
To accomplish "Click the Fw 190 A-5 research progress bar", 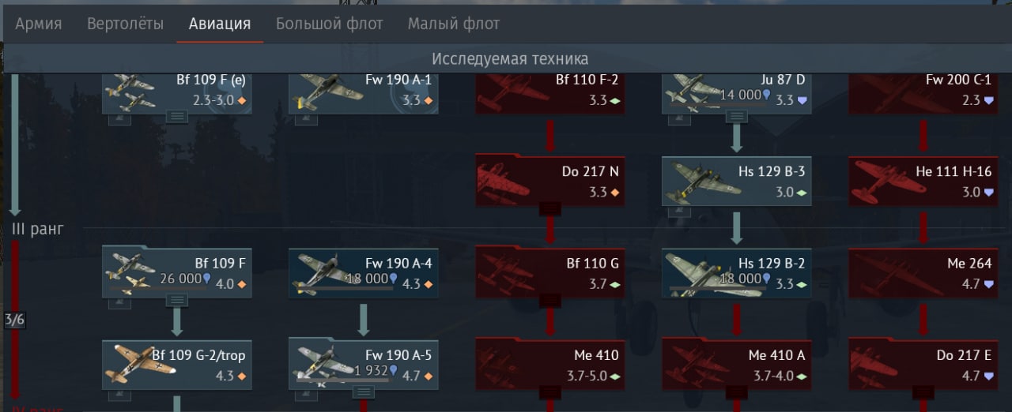I will pyautogui.click(x=343, y=380).
